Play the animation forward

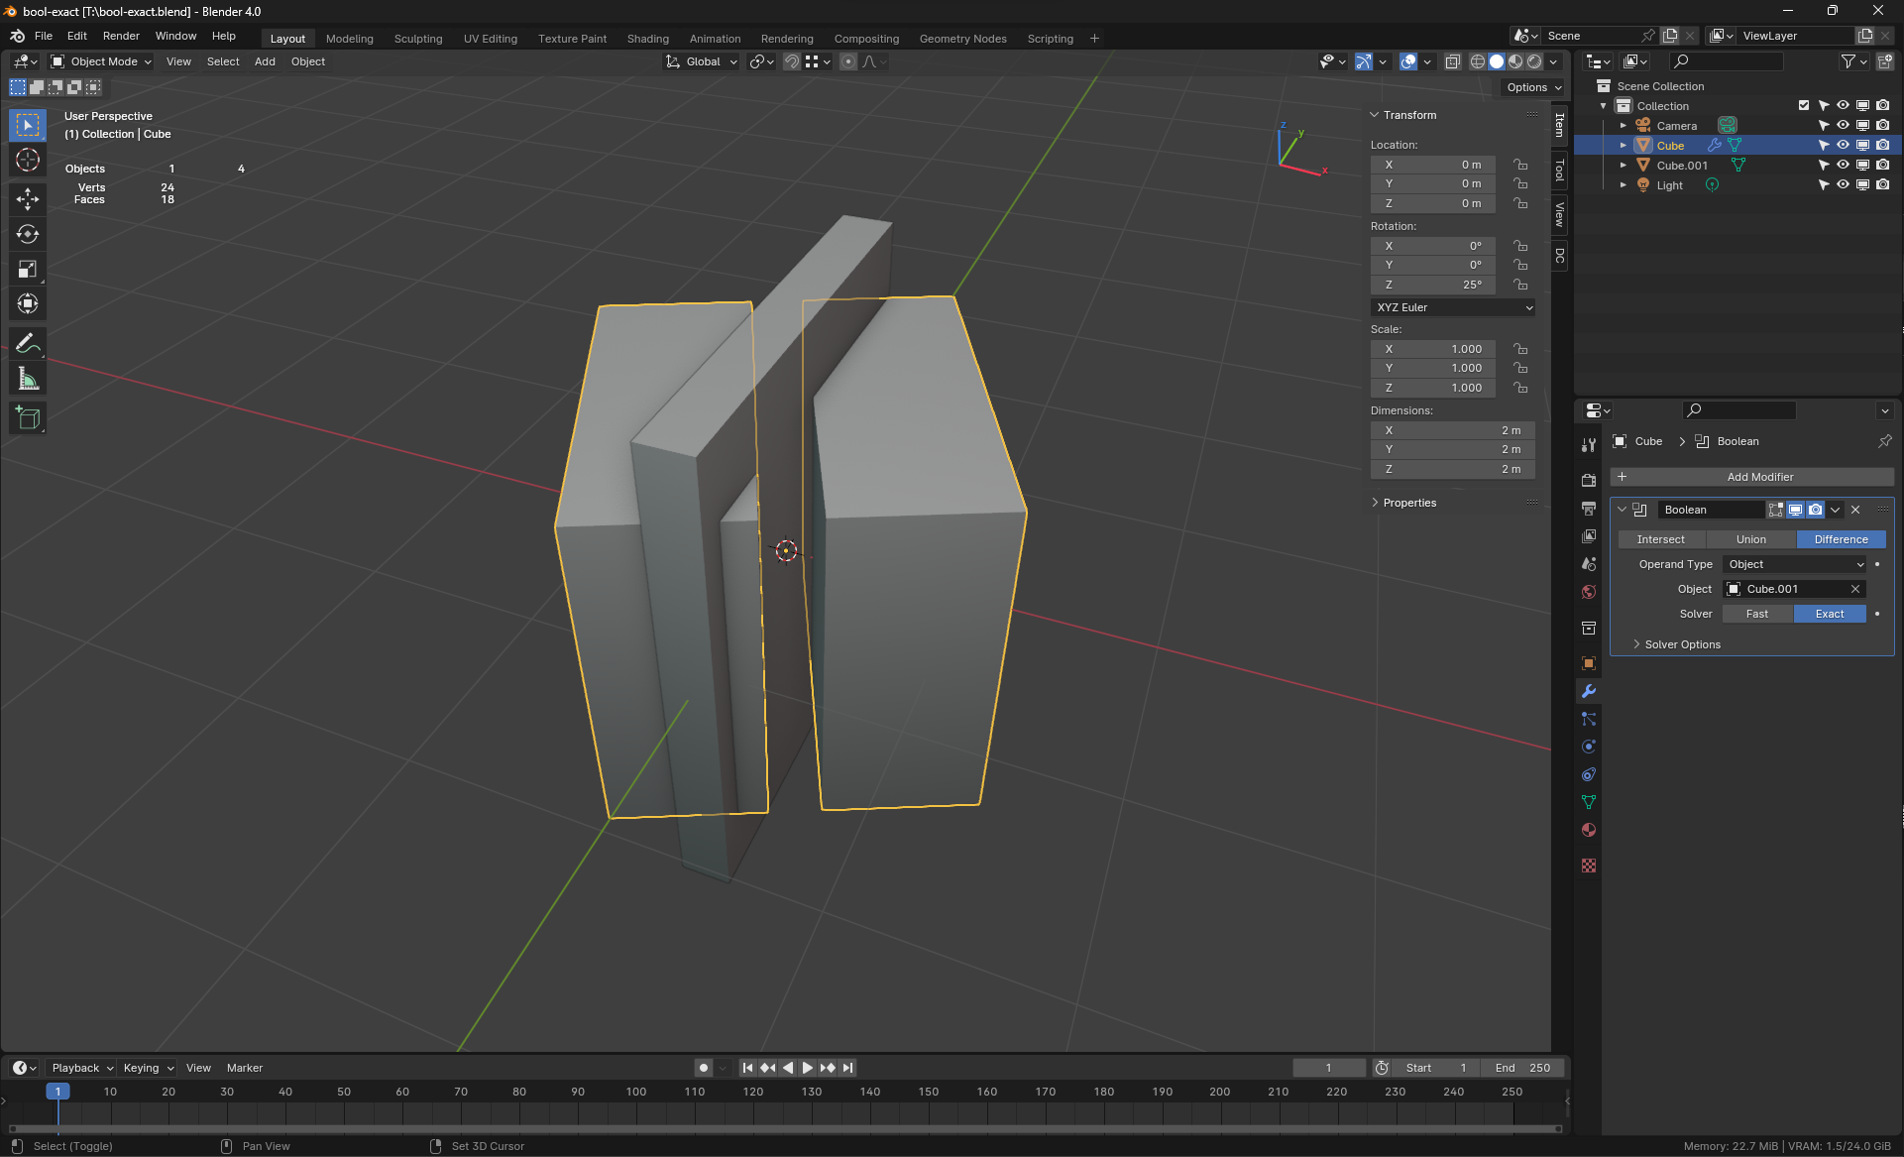pyautogui.click(x=808, y=1068)
